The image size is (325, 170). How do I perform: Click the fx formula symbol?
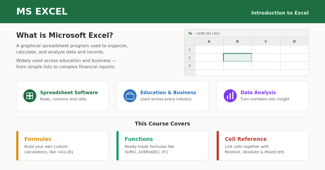[x=190, y=33]
